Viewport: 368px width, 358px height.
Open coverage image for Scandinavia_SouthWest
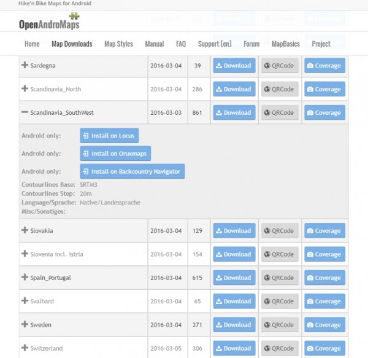pos(324,113)
